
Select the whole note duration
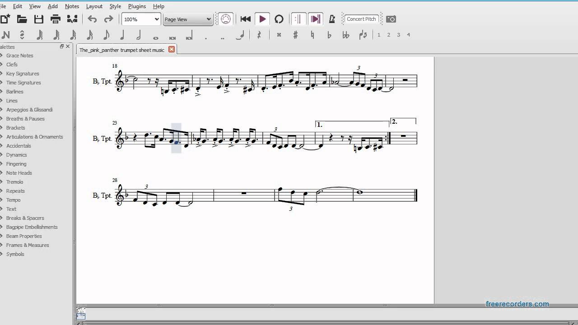point(155,37)
